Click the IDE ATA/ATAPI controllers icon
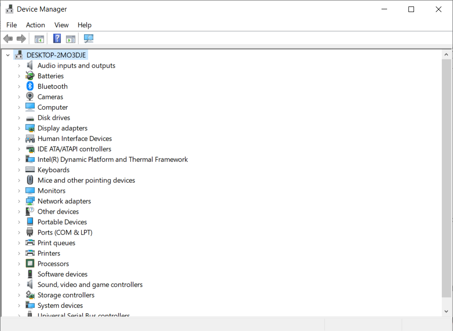Viewport: 453px width, 331px height. coord(30,149)
